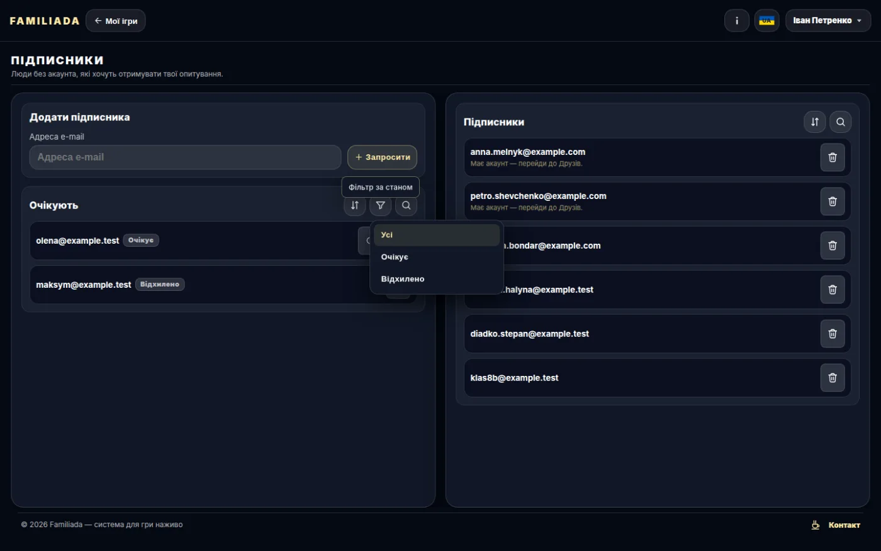The image size is (881, 551).
Task: Remove the halyna@example.test subscriber with the trash icon
Action: [833, 290]
